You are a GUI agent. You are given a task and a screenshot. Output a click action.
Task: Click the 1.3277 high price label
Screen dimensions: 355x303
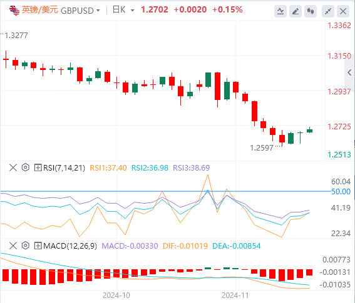pos(16,36)
